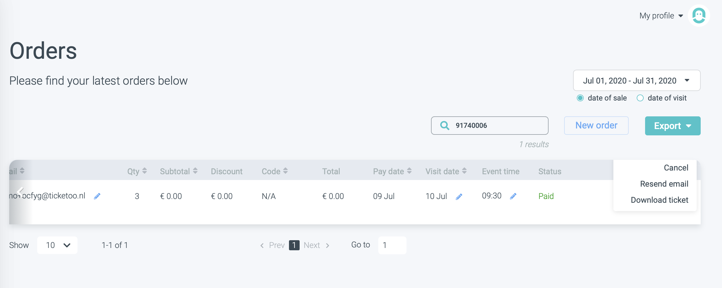Screen dimensions: 722x288
Task: Sort by Subtotal column arrows
Action: point(195,171)
